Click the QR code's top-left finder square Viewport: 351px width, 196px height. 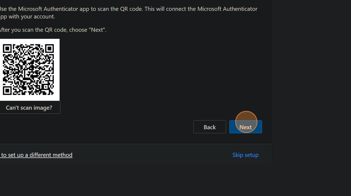tap(7, 48)
